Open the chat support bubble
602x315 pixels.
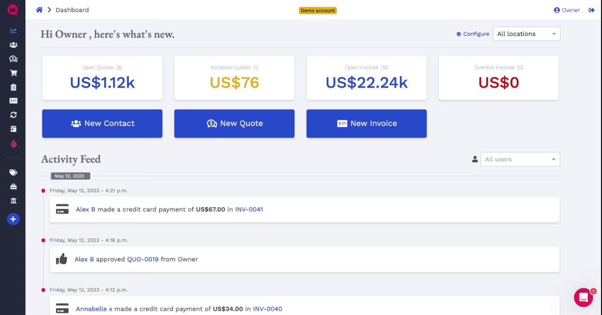[x=583, y=297]
